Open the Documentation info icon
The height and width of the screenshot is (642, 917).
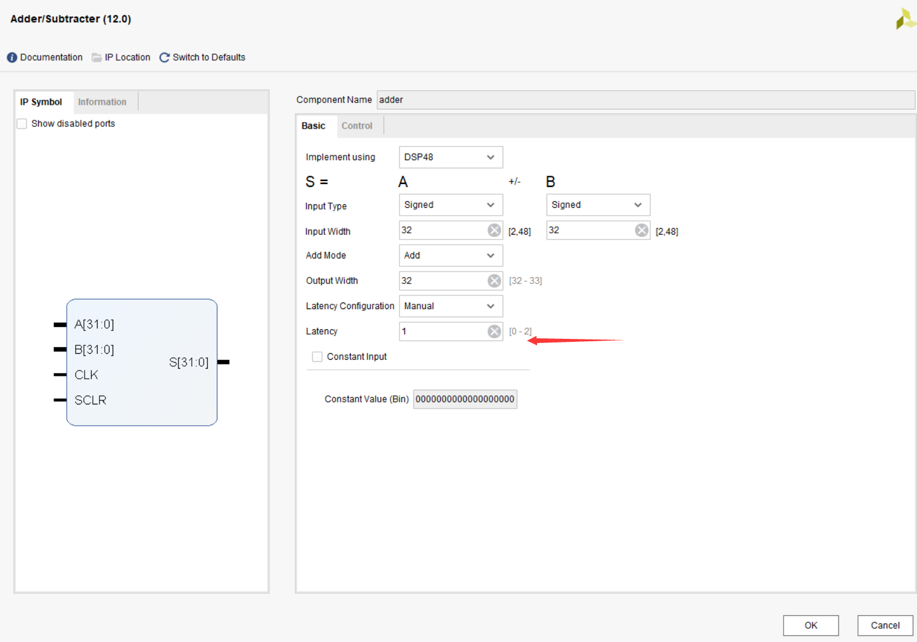coord(12,58)
